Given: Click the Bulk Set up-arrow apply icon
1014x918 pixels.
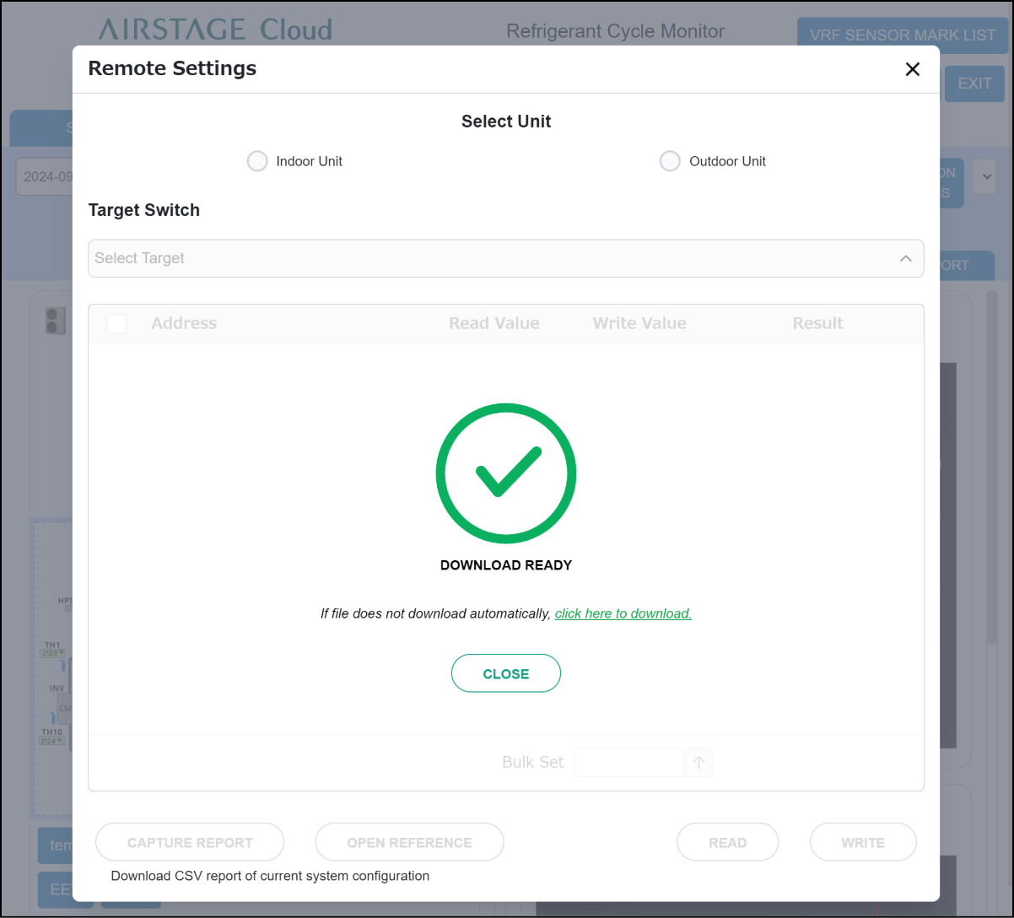Looking at the screenshot, I should point(698,762).
